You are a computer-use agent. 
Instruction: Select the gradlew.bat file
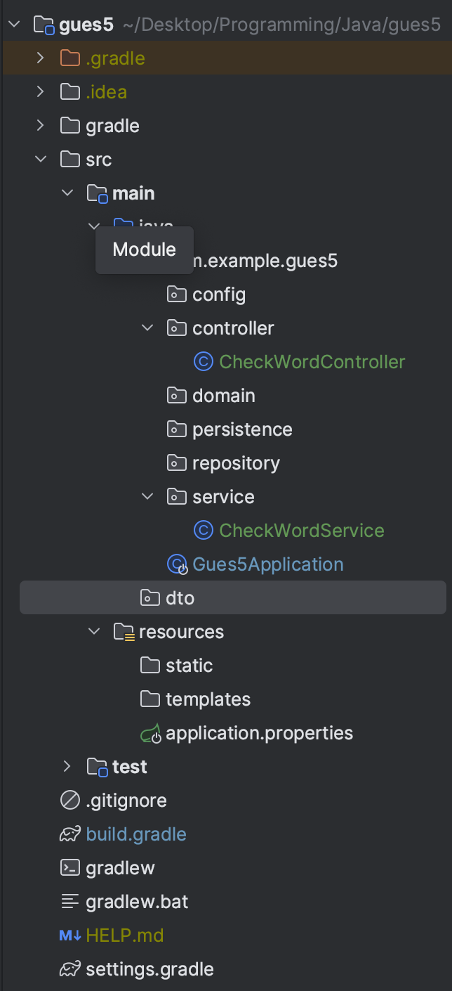click(x=136, y=902)
